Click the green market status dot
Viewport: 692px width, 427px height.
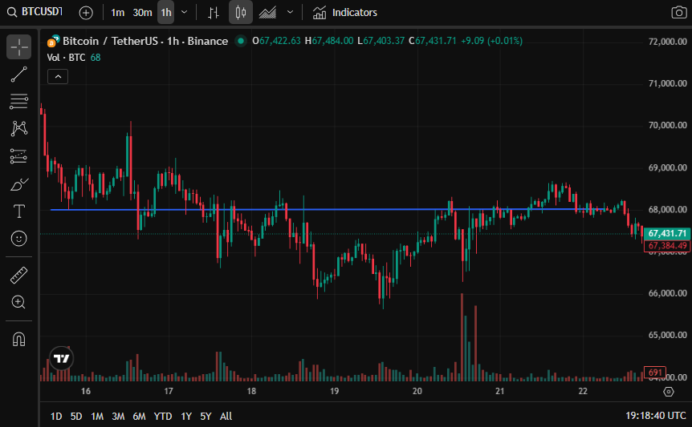(241, 41)
